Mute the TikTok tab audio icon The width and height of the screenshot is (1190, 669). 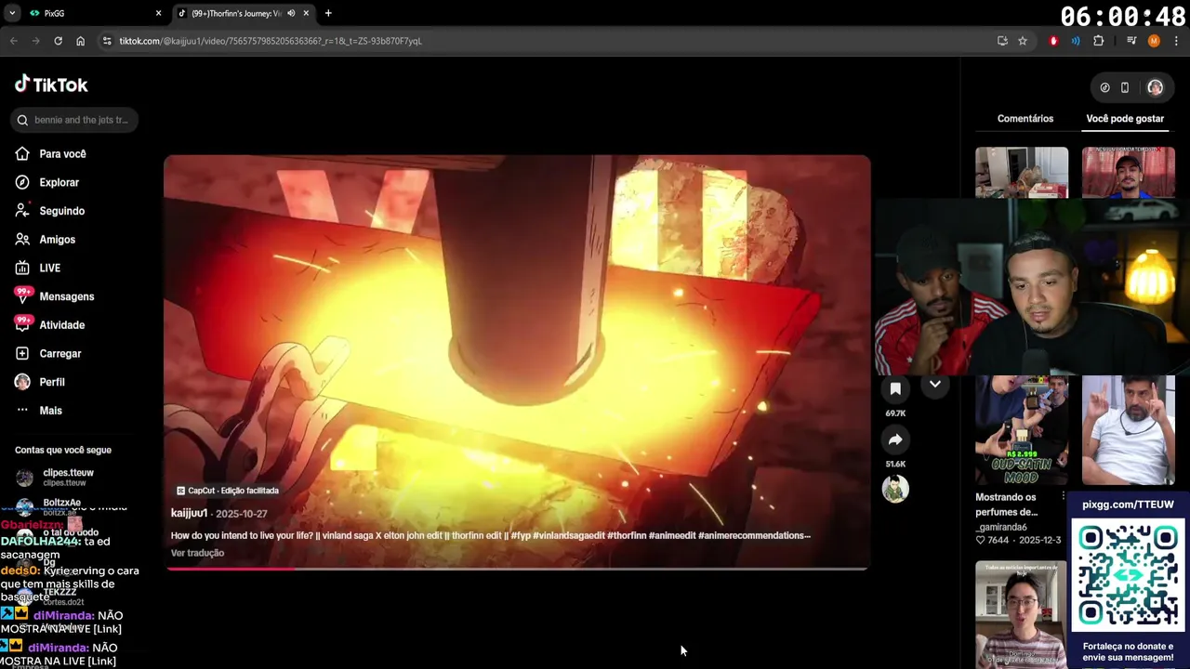[x=291, y=13]
